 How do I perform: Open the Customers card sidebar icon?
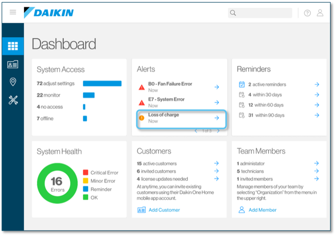tap(13, 64)
